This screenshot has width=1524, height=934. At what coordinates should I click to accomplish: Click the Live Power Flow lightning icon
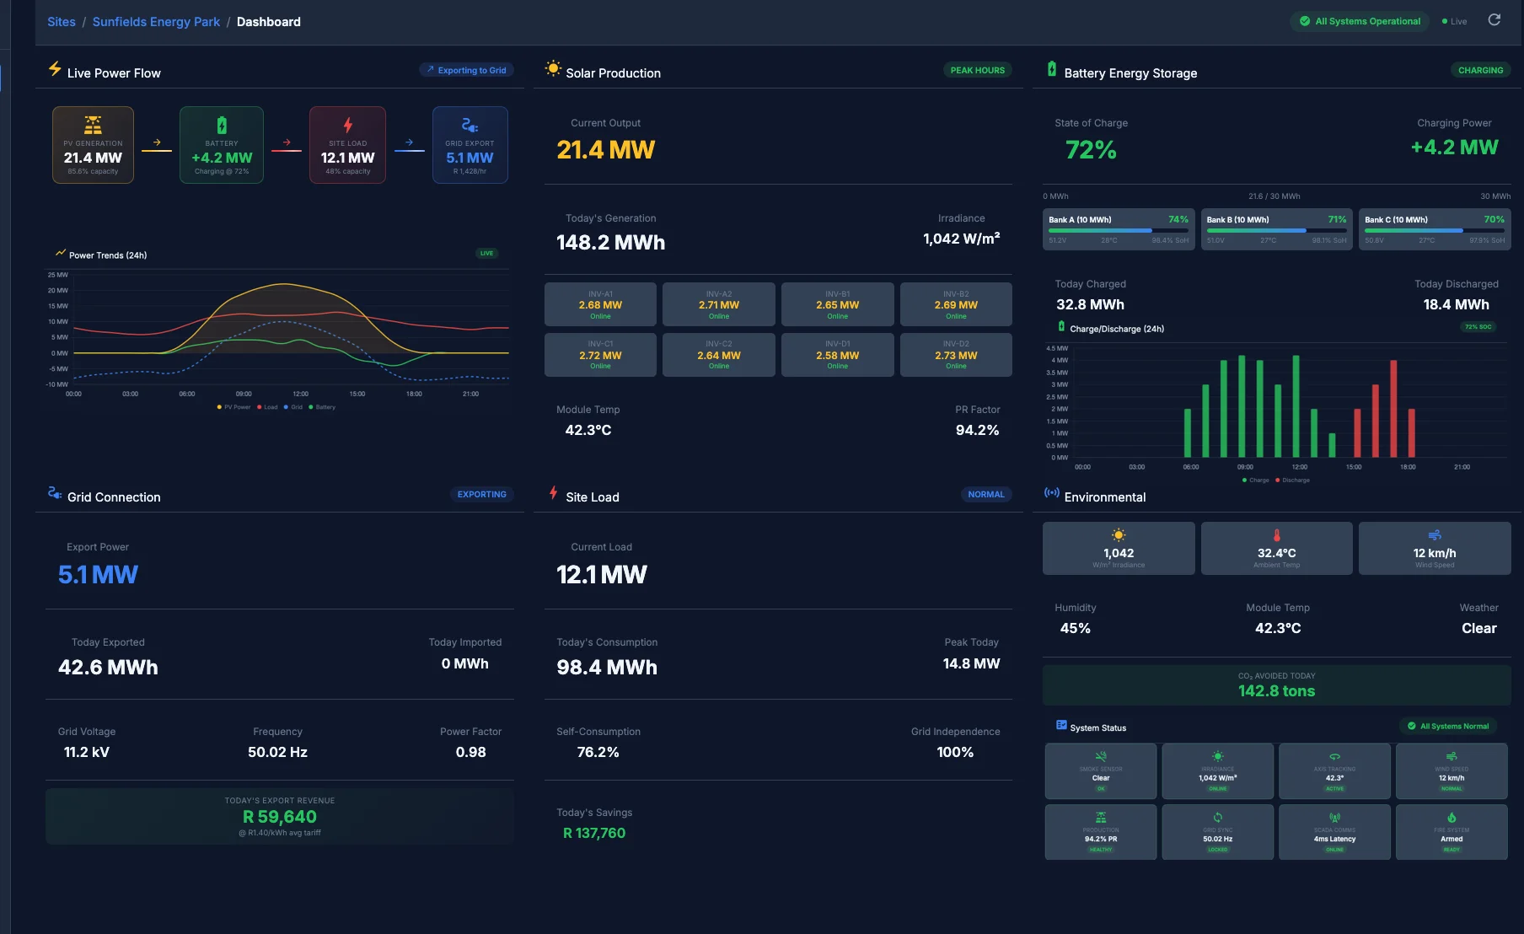coord(55,72)
